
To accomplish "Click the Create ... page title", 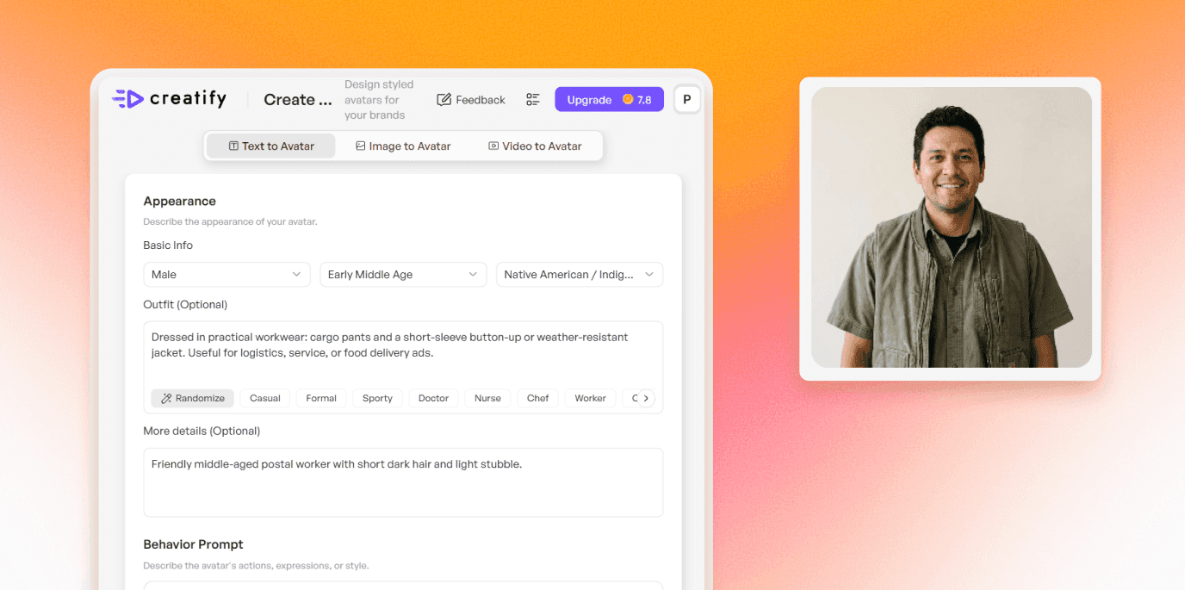I will click(x=298, y=100).
